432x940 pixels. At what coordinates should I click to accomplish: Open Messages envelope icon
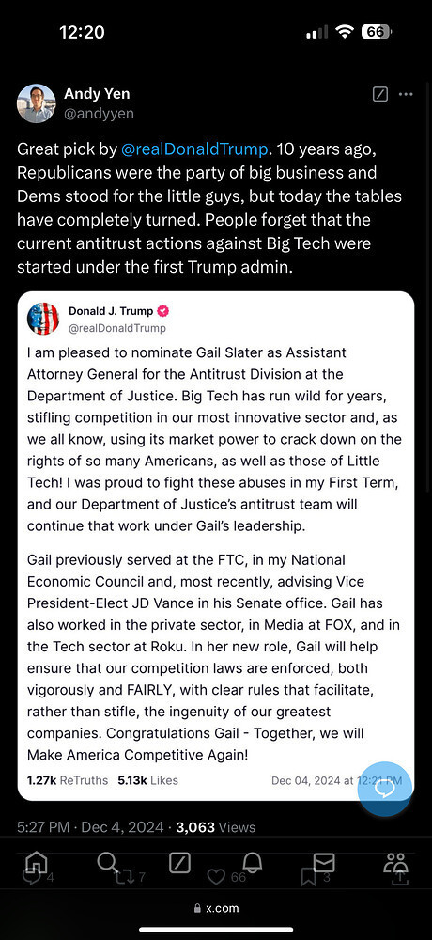tap(324, 863)
